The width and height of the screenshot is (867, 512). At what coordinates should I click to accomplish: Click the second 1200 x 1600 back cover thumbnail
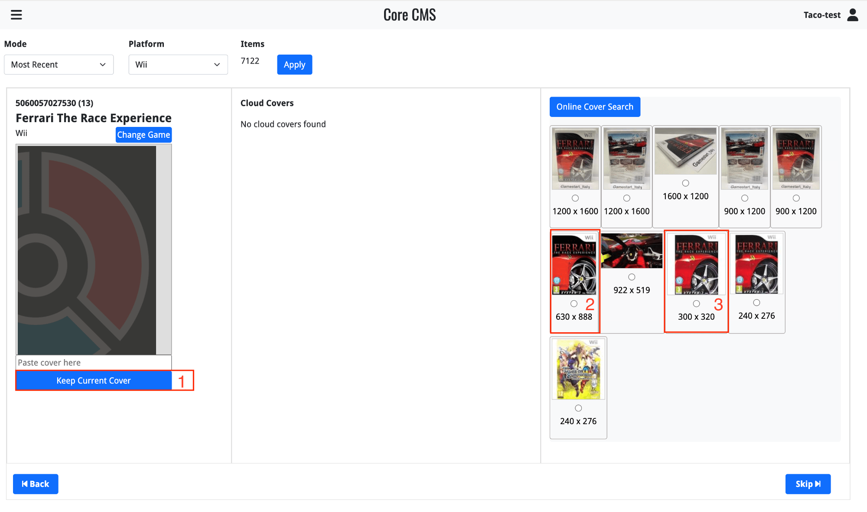click(x=627, y=159)
